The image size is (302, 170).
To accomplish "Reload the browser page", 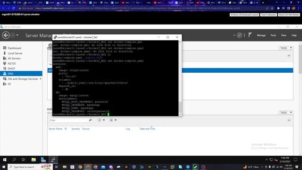I will (x=14, y=8).
